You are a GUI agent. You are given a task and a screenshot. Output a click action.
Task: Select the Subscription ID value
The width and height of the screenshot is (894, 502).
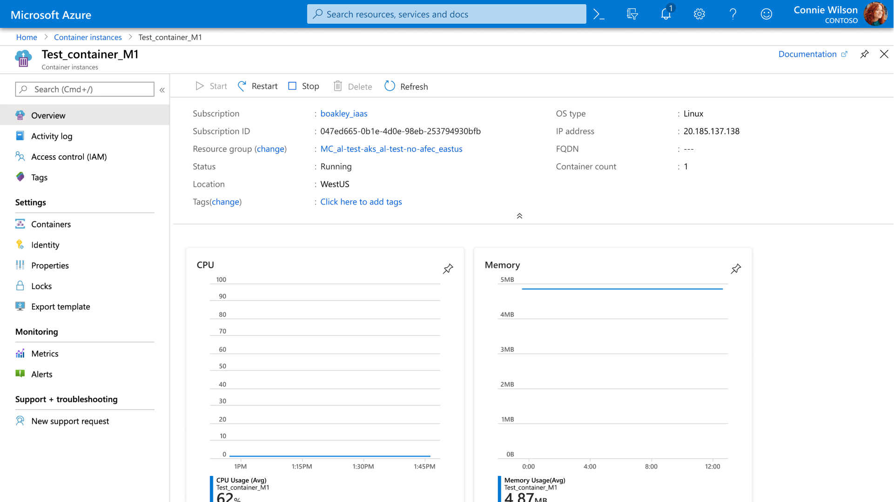point(400,131)
